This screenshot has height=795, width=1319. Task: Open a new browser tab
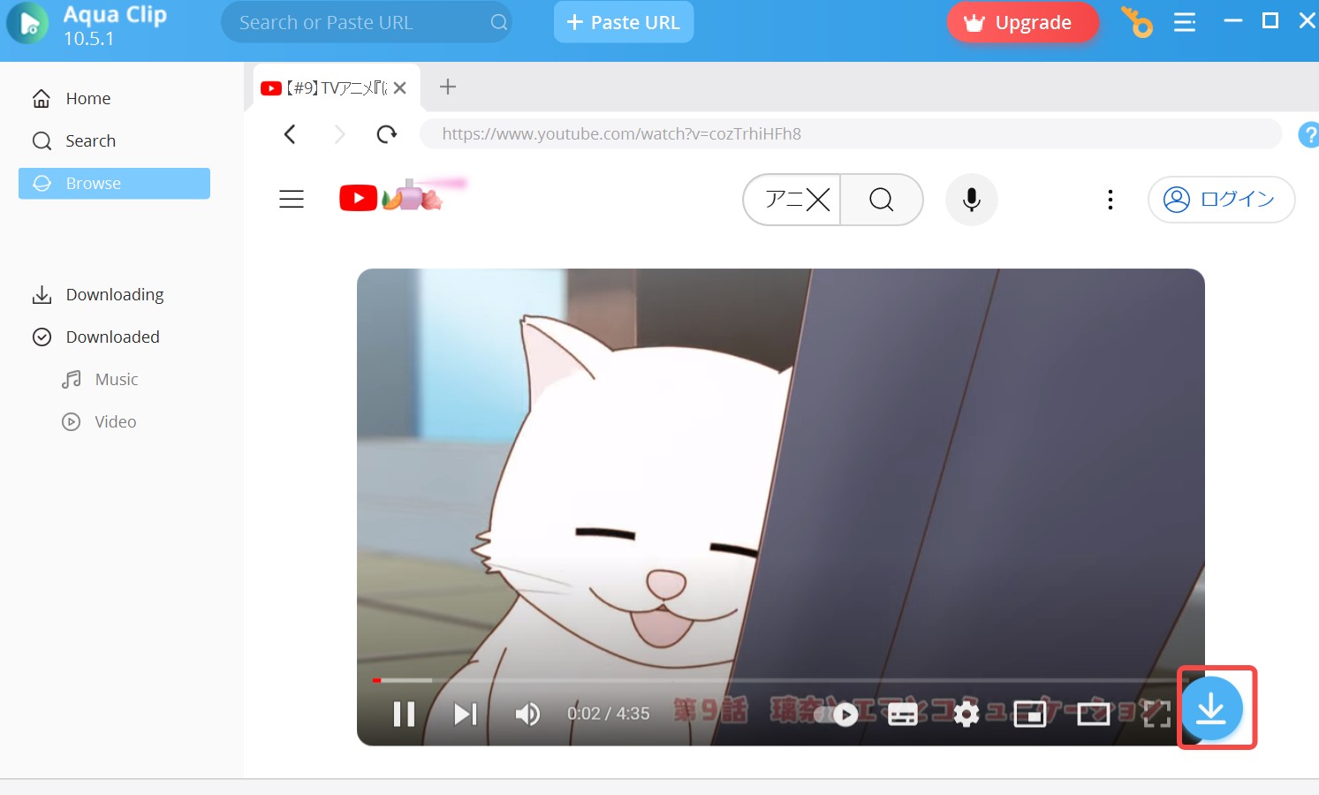(x=448, y=87)
